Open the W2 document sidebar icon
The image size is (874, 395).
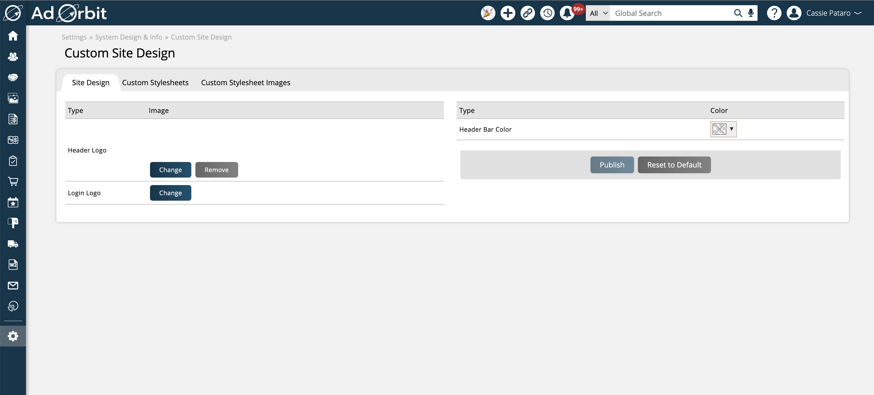tap(13, 265)
